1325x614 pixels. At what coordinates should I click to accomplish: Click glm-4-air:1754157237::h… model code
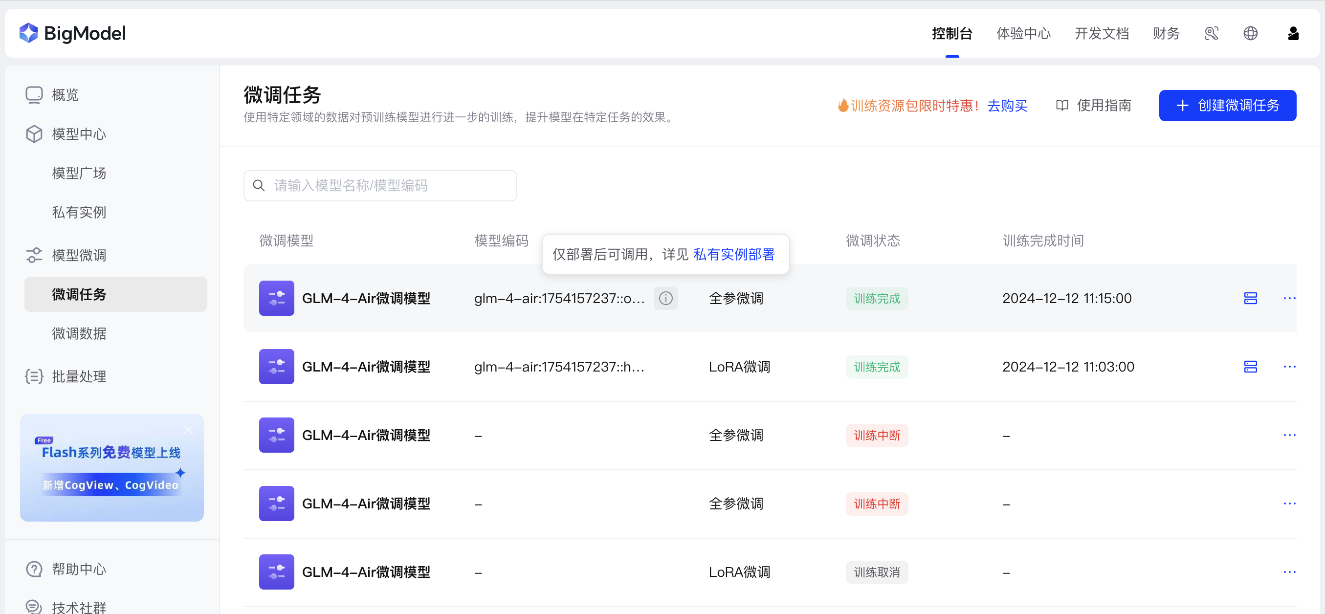559,367
